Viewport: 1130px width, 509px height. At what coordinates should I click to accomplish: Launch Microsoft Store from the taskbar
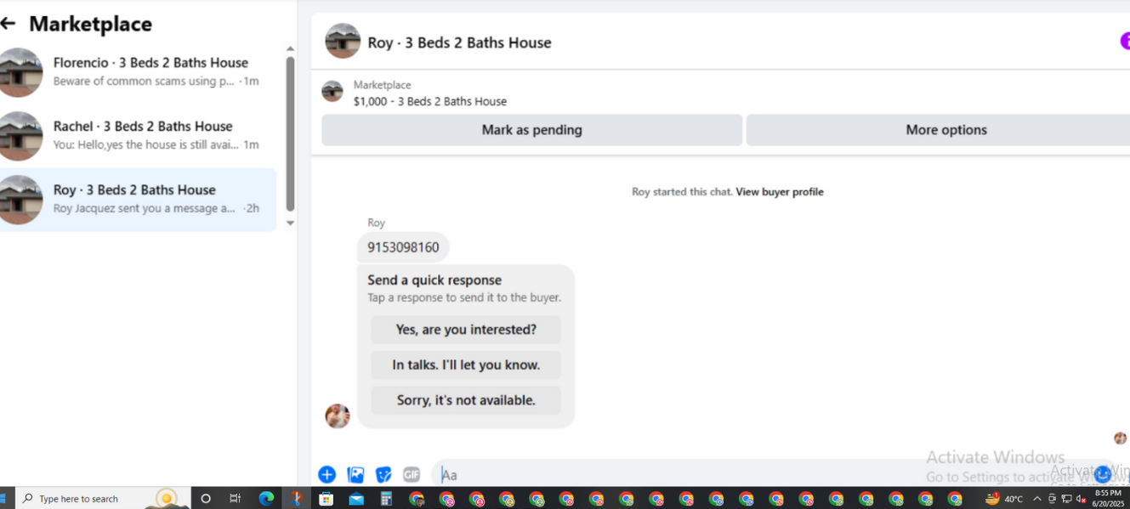coord(327,499)
